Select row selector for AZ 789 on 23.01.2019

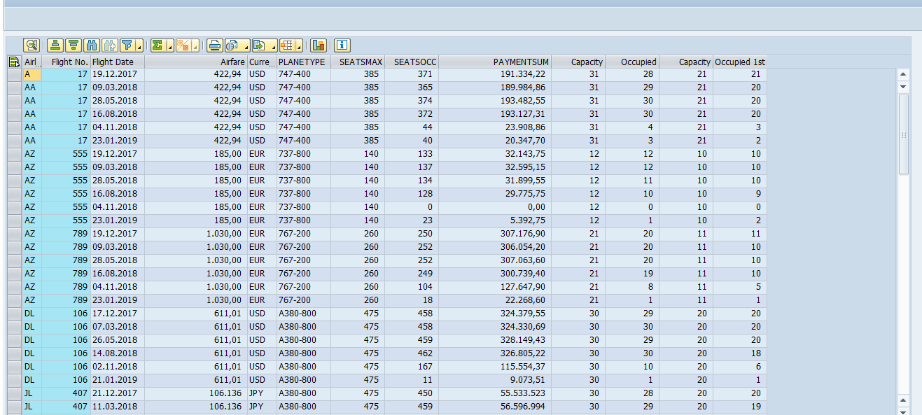point(14,300)
